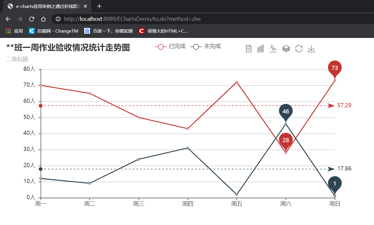The image size is (374, 225).
Task: Open the 应用 apps bookmark
Action: click(x=14, y=31)
